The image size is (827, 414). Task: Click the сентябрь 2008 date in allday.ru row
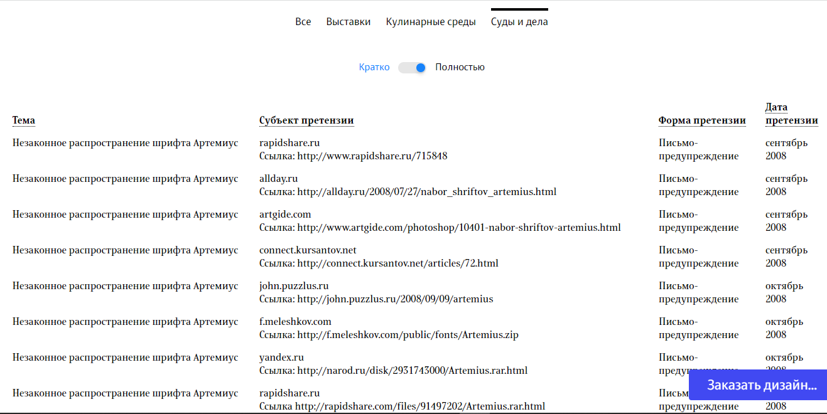tap(786, 185)
